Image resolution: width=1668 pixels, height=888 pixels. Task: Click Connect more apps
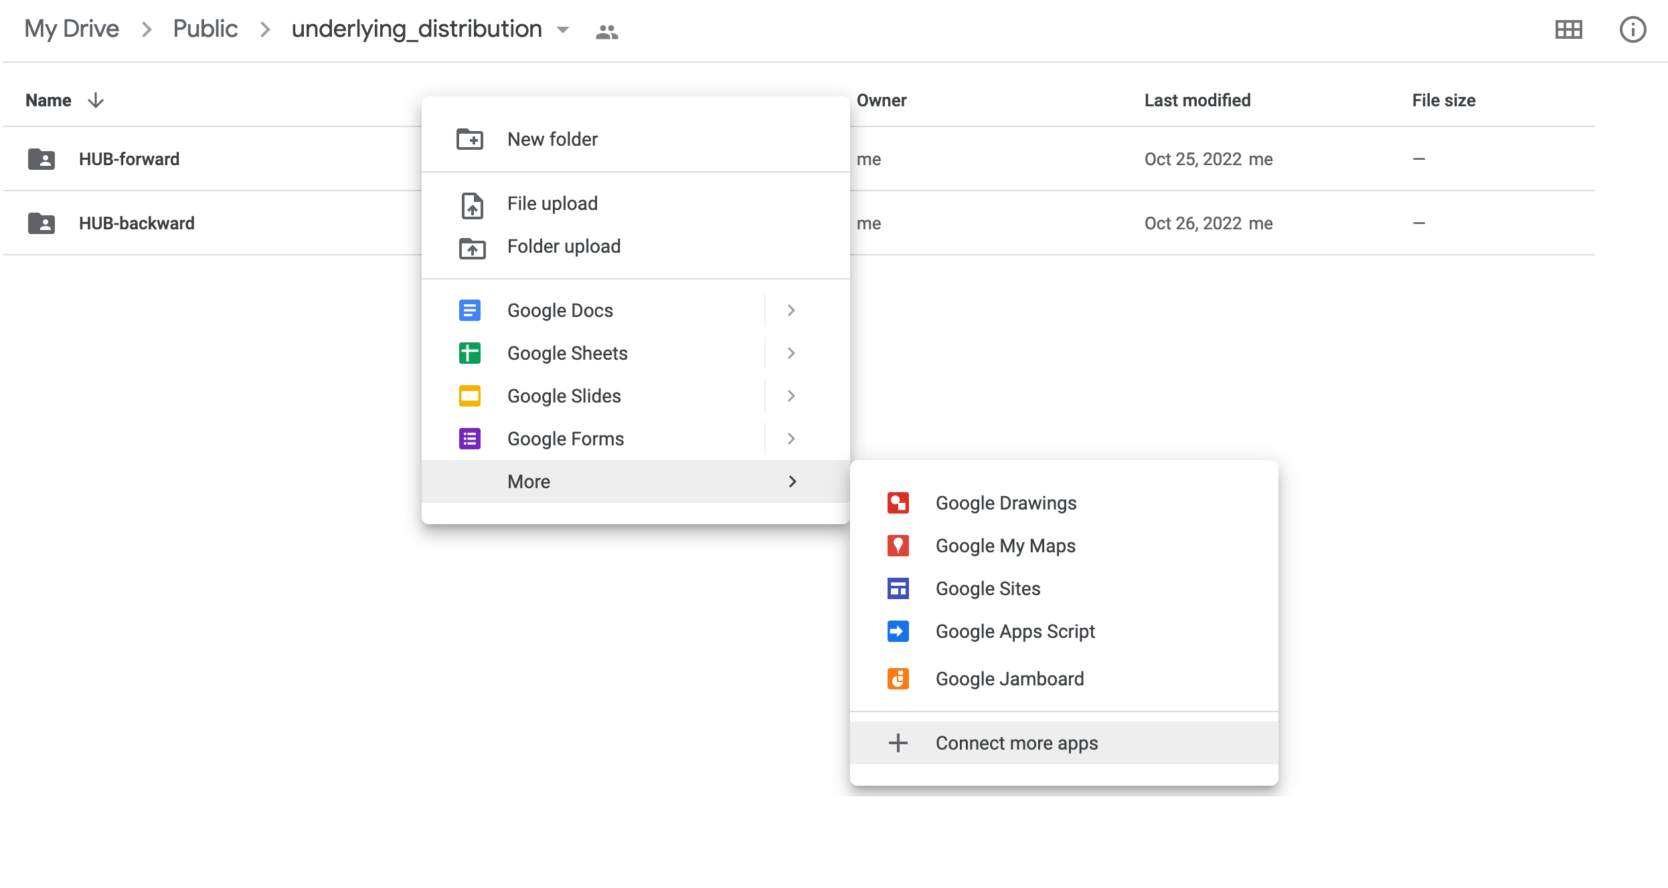tap(1016, 743)
